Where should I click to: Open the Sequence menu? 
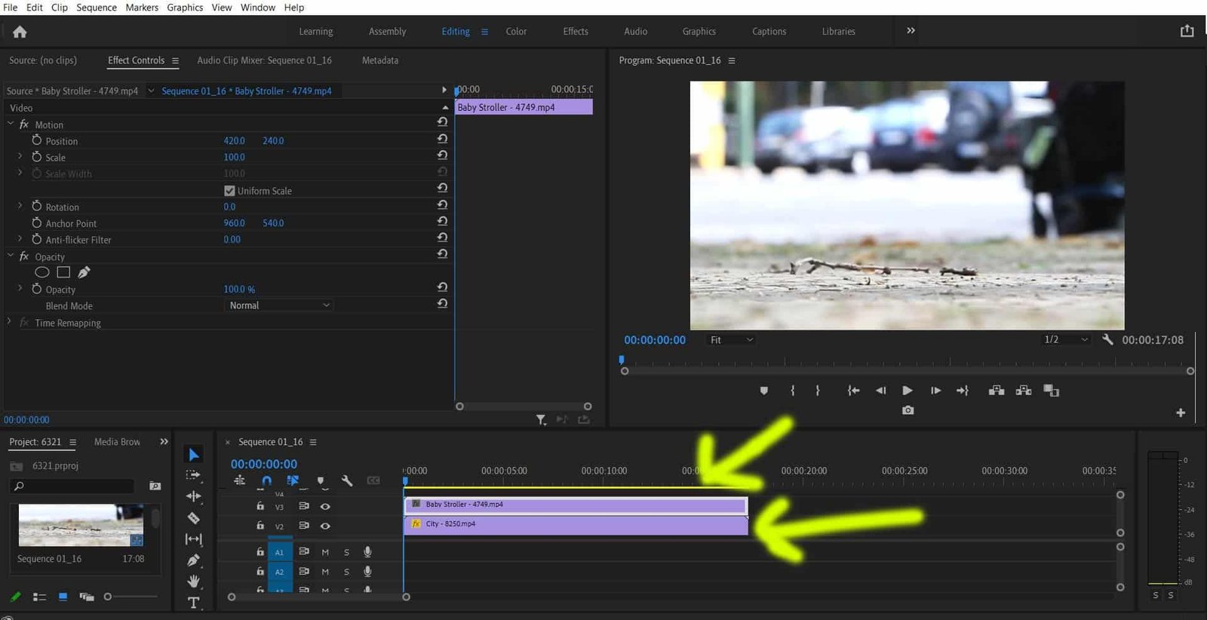(x=97, y=8)
